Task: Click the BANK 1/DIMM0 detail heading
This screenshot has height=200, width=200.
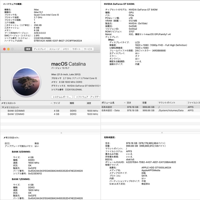Action: tap(21, 179)
